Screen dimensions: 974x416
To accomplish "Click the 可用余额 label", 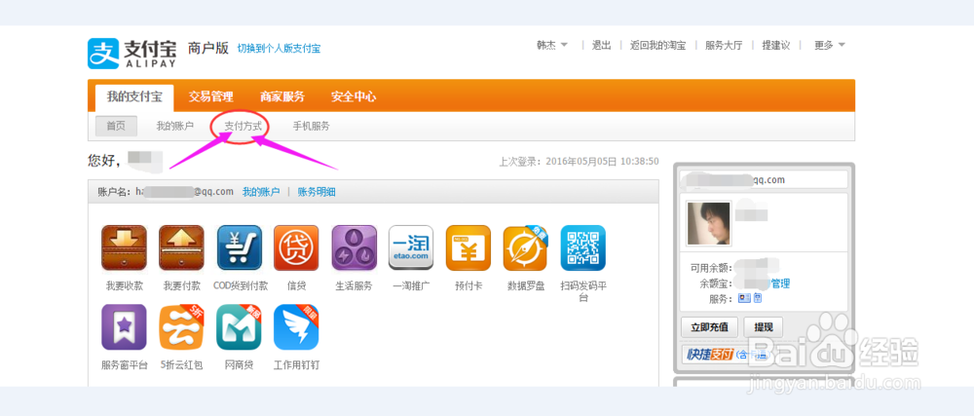I will tap(712, 269).
